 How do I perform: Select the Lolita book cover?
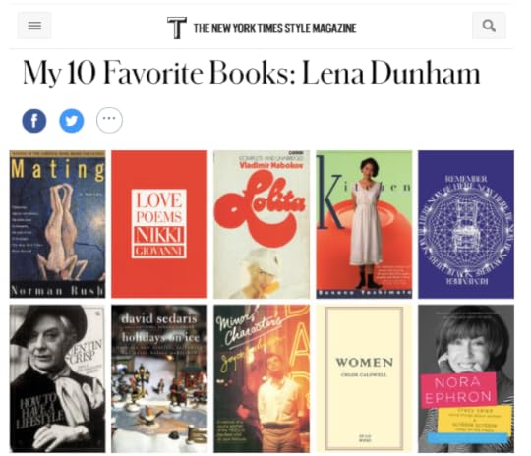(262, 224)
